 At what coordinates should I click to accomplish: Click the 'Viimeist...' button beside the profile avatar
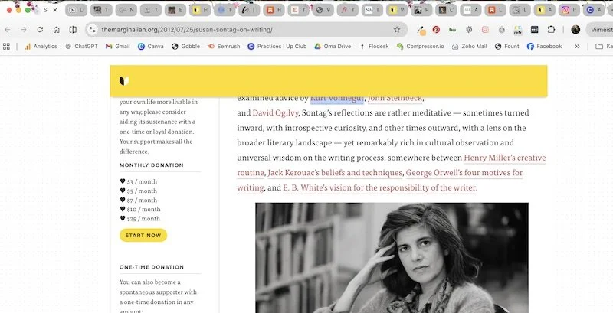click(x=601, y=30)
